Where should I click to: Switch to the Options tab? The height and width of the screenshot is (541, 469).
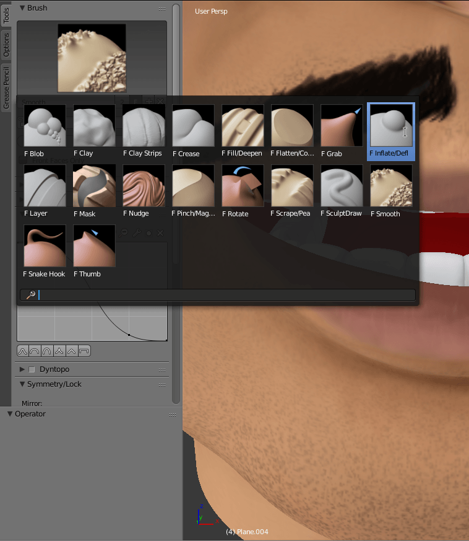(7, 45)
